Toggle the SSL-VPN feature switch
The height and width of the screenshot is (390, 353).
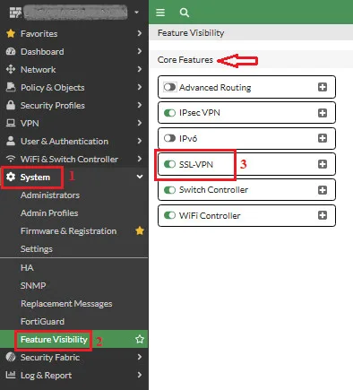click(169, 164)
